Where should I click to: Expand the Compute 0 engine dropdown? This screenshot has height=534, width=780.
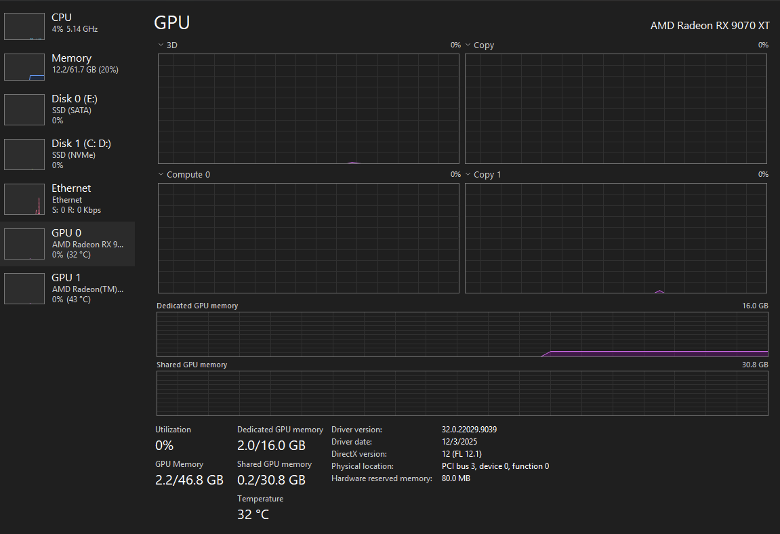point(161,174)
